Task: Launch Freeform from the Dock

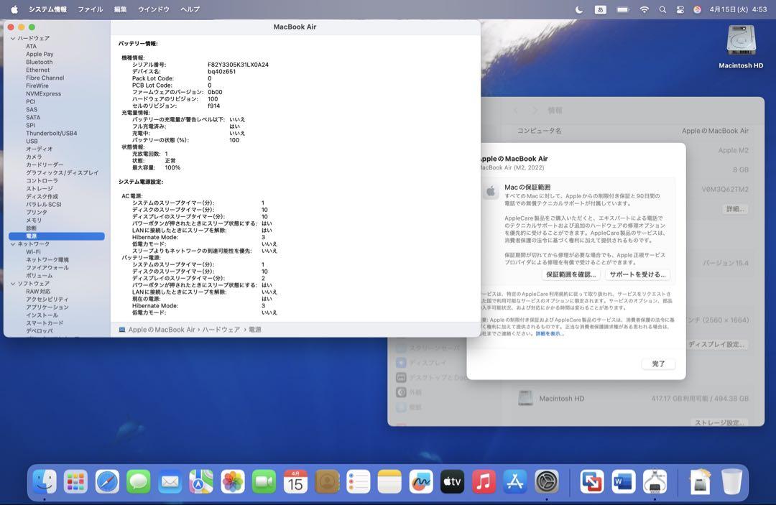Action: [421, 481]
